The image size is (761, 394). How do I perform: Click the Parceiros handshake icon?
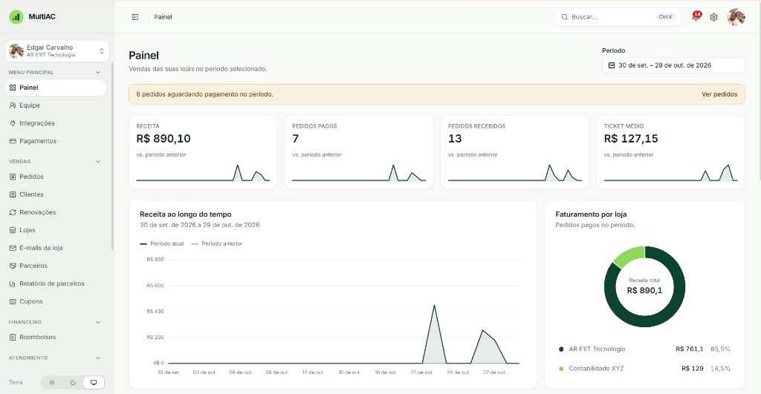click(13, 266)
